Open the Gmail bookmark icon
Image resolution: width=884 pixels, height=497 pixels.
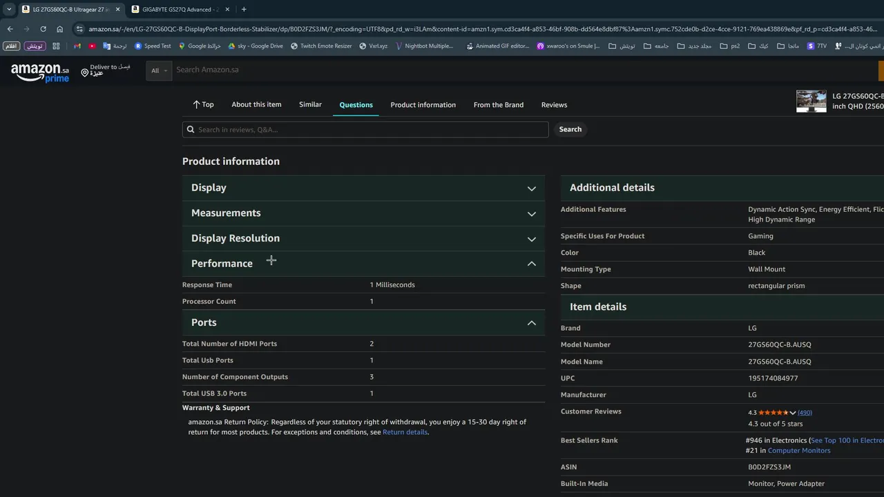[x=77, y=46]
